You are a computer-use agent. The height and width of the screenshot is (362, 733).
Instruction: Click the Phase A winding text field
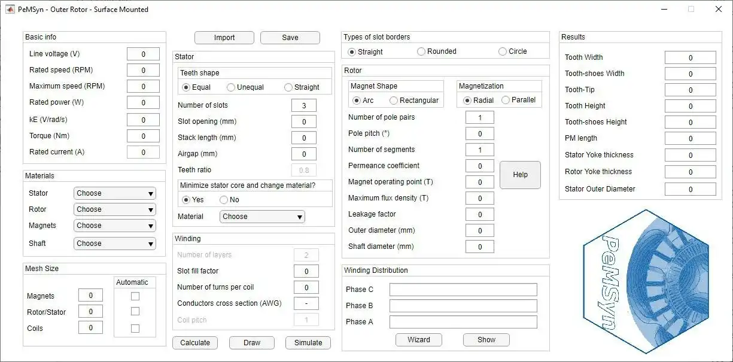[x=463, y=322]
